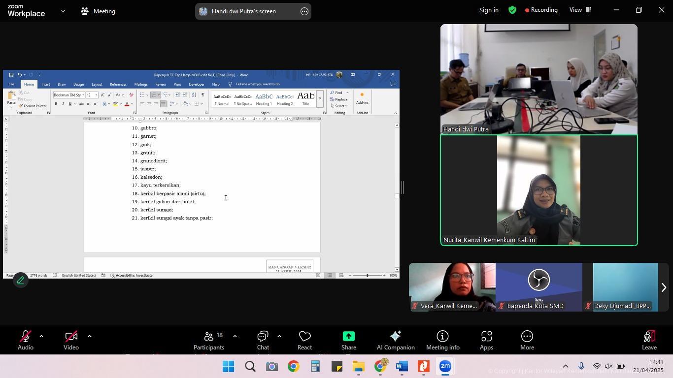
Task: Expand audio options arrow
Action: coord(41,337)
